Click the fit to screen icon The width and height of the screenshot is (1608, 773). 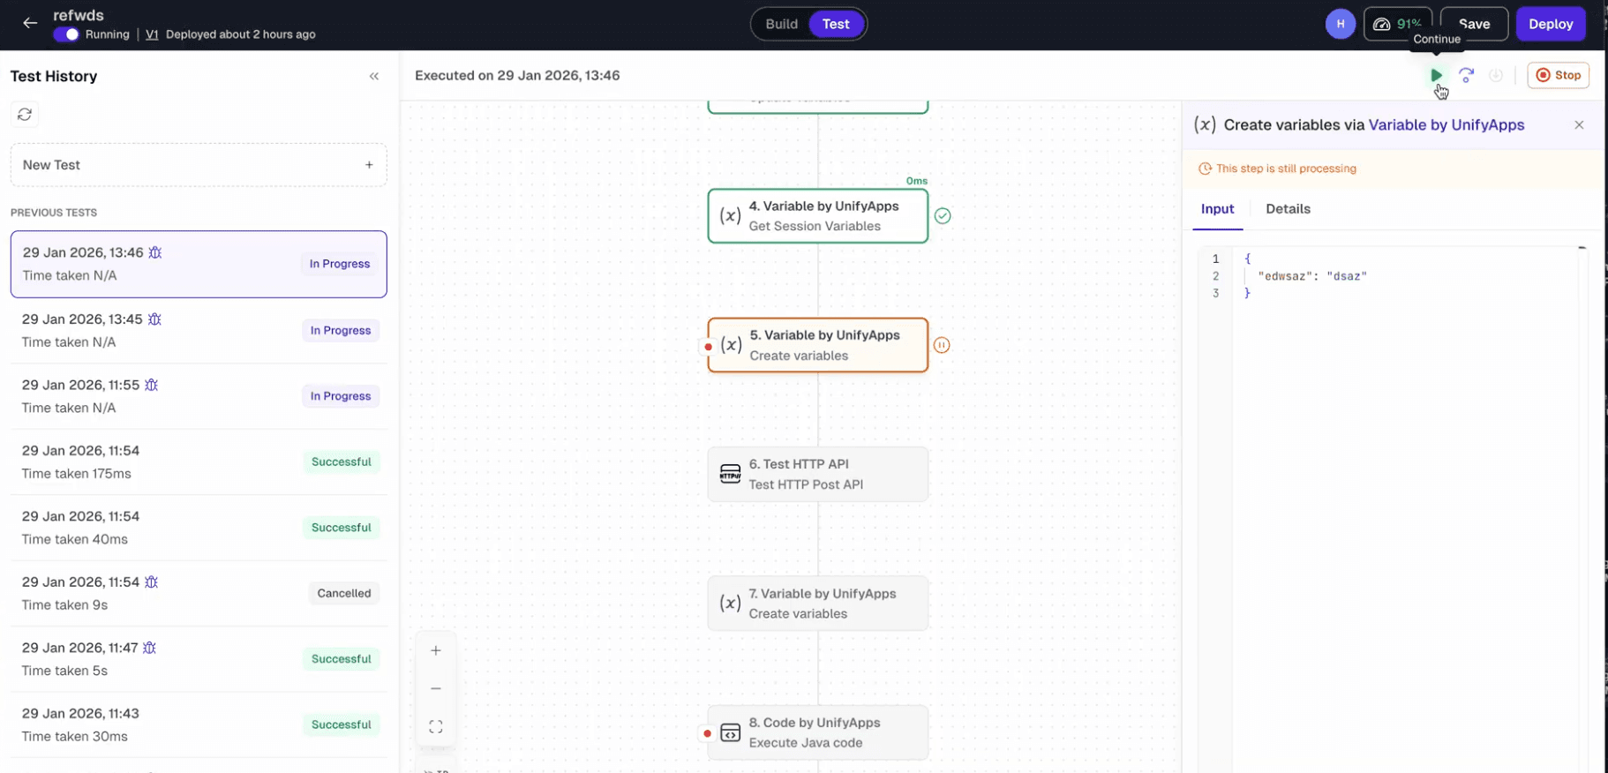[x=436, y=727]
